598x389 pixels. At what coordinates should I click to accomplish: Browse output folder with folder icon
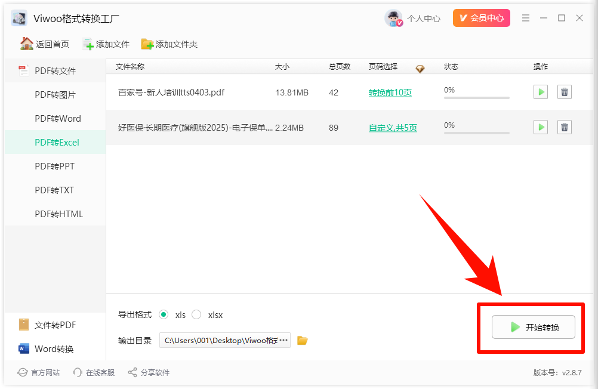click(303, 340)
